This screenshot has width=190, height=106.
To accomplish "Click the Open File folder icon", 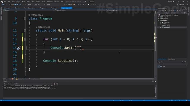I will (13, 4).
